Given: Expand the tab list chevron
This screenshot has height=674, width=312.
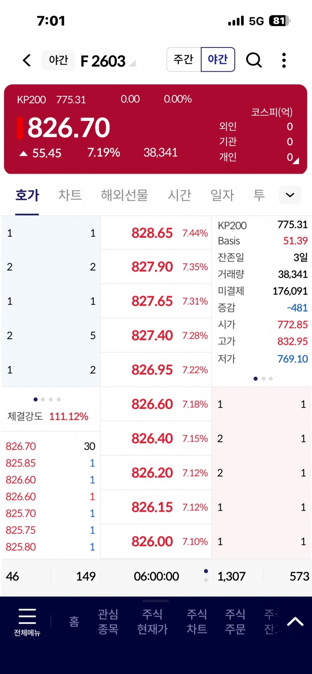Looking at the screenshot, I should (290, 195).
